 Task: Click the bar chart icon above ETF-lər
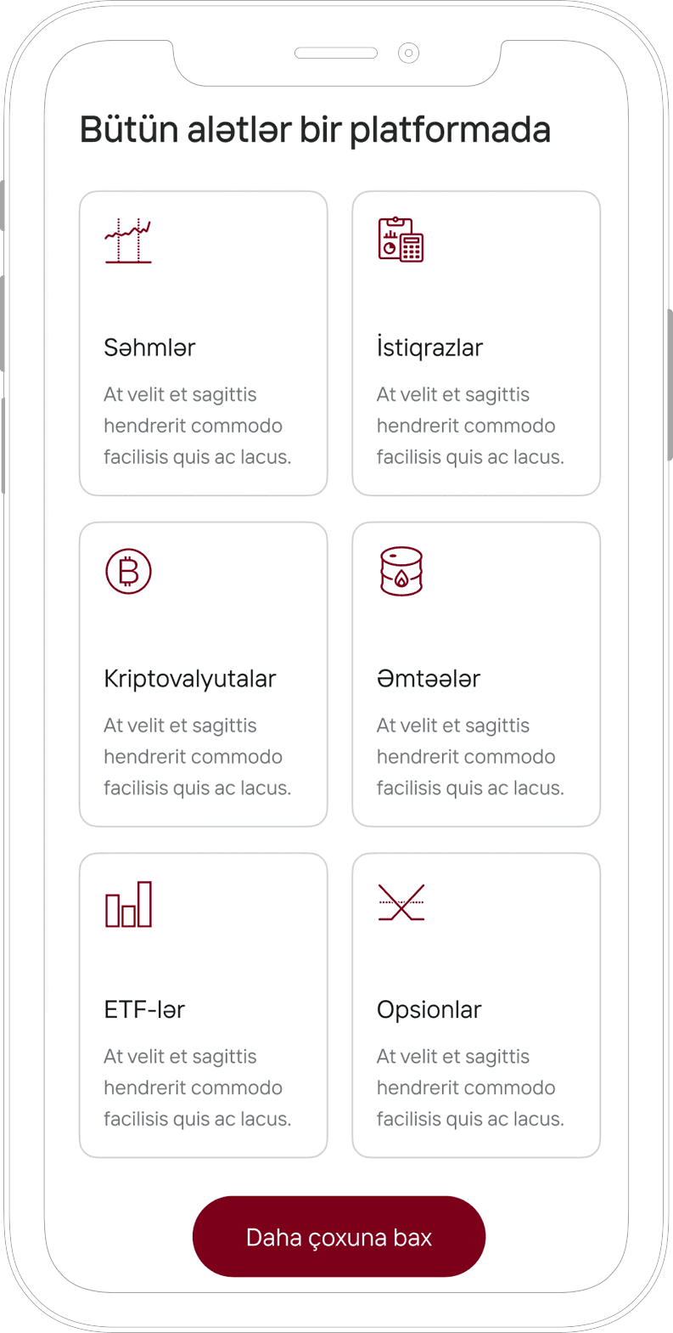[x=127, y=903]
